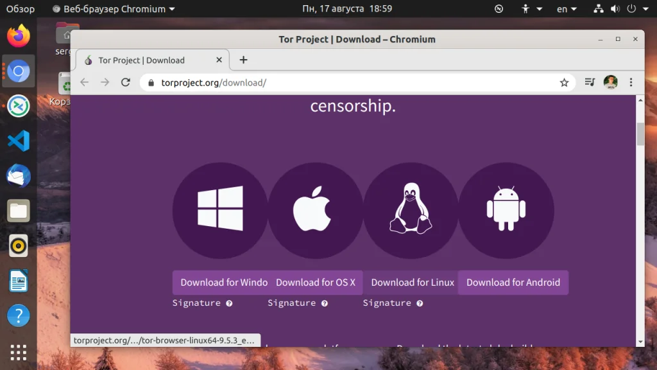The height and width of the screenshot is (370, 657).
Task: Open Remmina remote desktop from dock
Action: [x=19, y=106]
